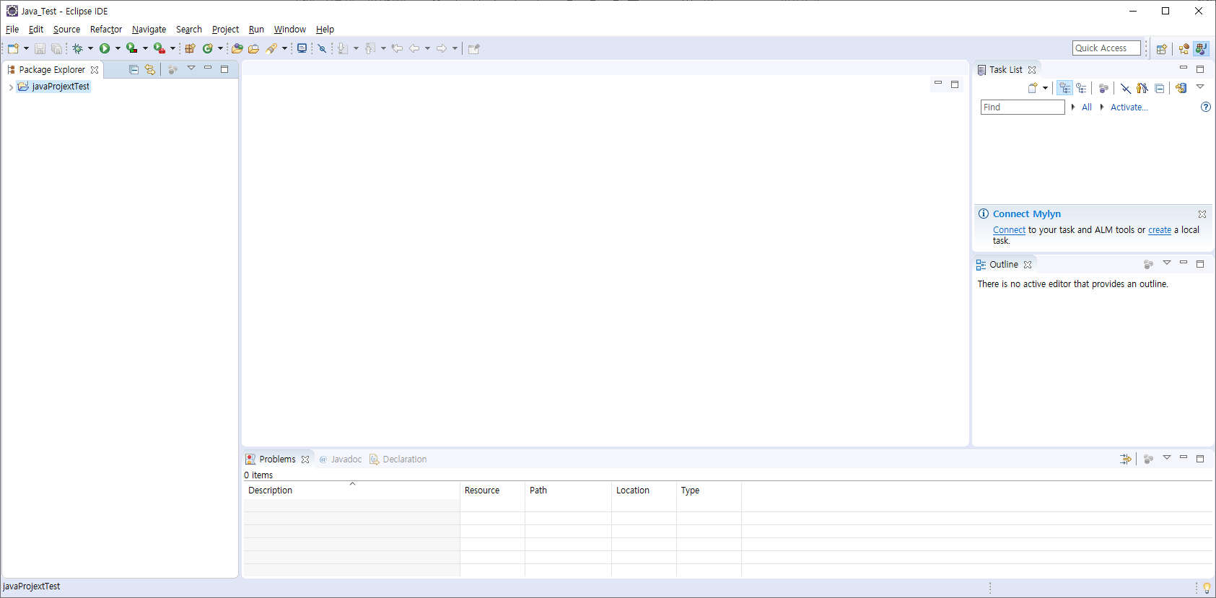
Task: Open Debug dropdown arrow
Action: click(x=90, y=48)
